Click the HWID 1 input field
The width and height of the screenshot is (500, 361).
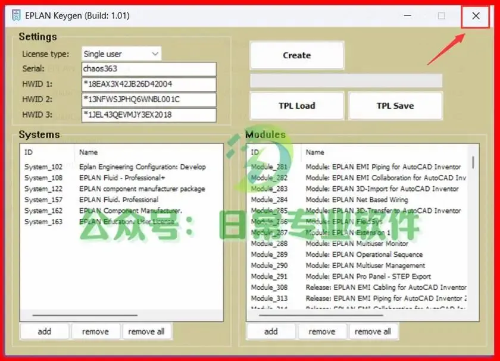(149, 84)
